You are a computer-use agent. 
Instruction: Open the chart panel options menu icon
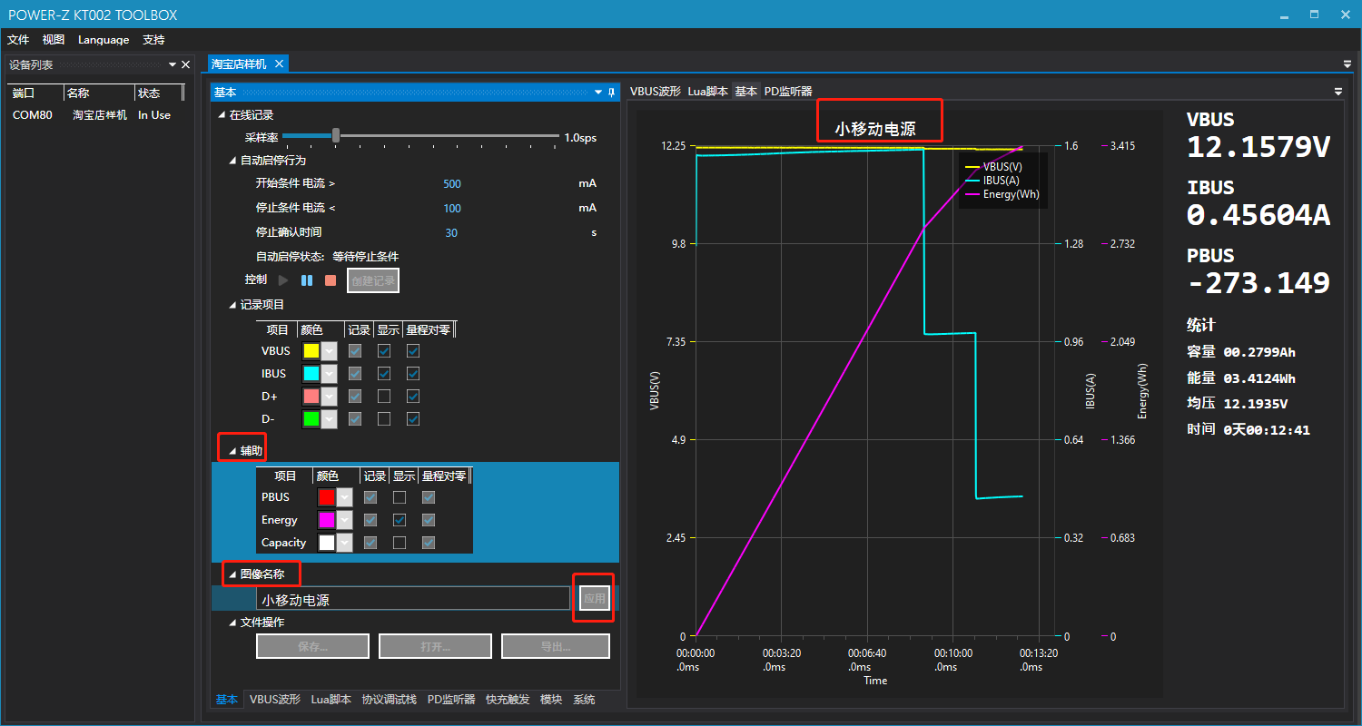(1338, 91)
